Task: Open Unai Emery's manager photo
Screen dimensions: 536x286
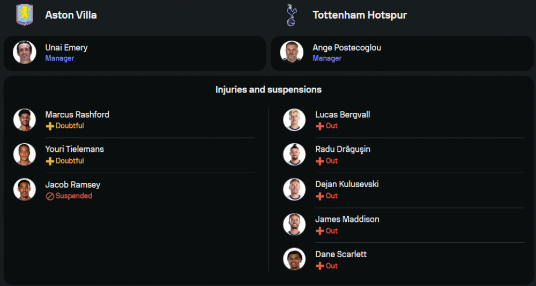Action: coord(25,52)
